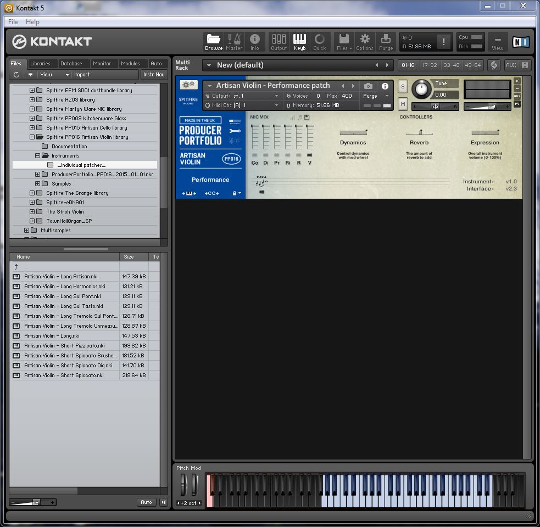Expand the Spitfire The Grange library folder
Image resolution: width=540 pixels, height=527 pixels.
tap(32, 193)
